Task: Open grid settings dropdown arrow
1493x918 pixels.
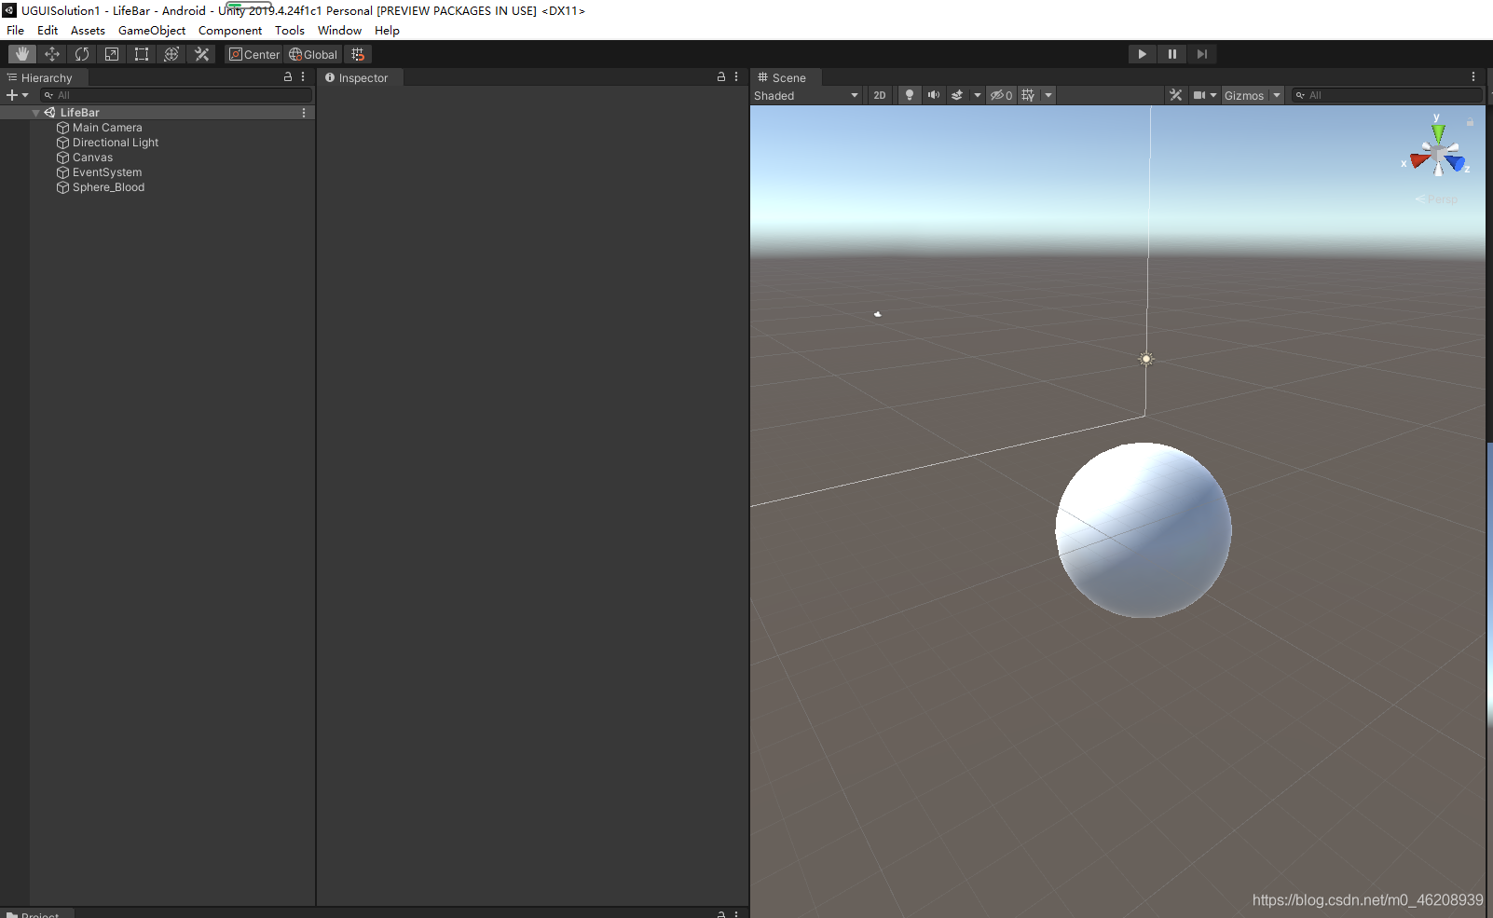Action: click(1048, 95)
